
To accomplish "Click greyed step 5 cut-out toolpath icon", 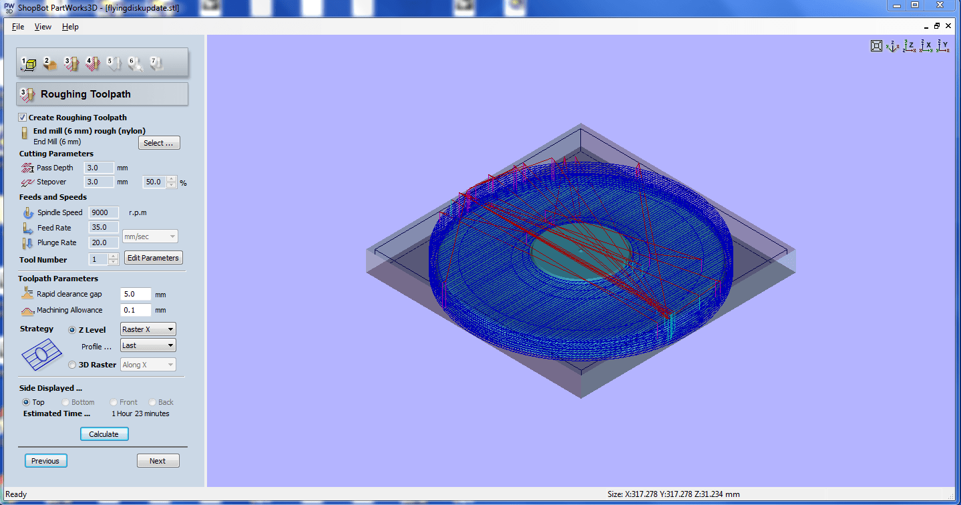I will [114, 63].
